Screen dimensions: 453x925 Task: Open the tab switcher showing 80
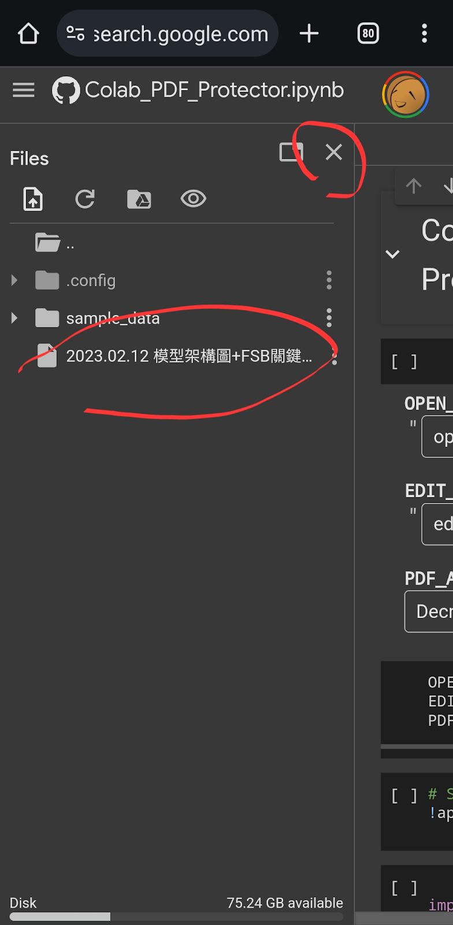click(x=368, y=34)
